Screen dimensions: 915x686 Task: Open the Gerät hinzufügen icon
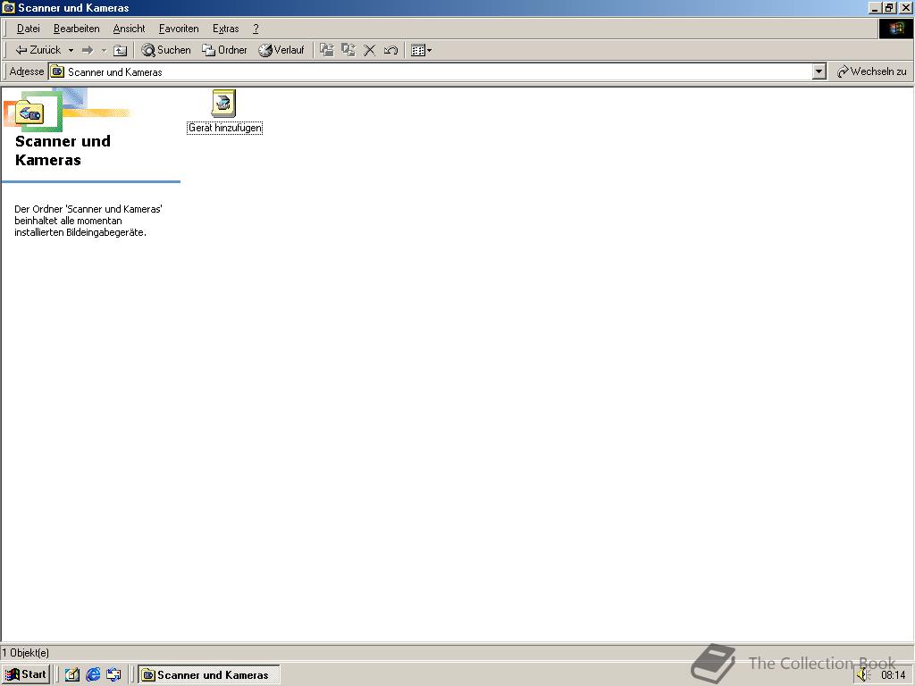pyautogui.click(x=224, y=112)
